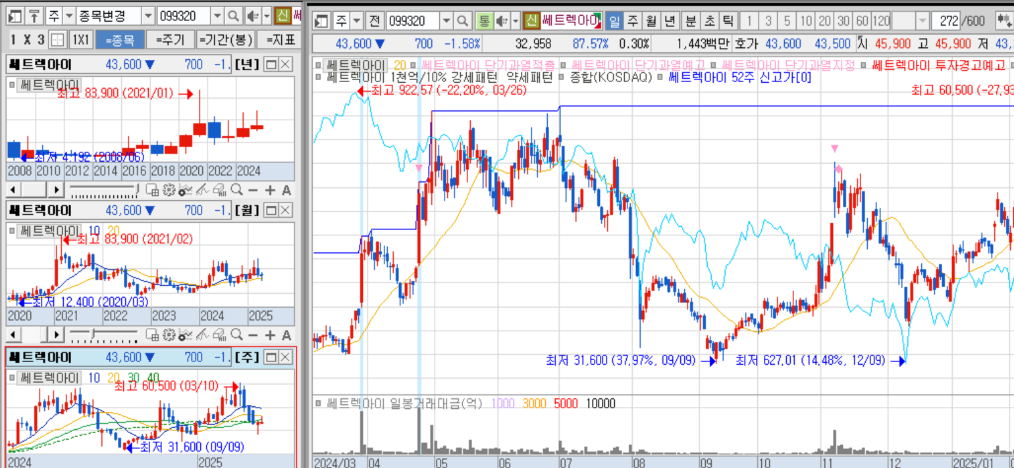This screenshot has height=468, width=1014.
Task: Click the speaker icon in main chart toolbar
Action: (502, 21)
